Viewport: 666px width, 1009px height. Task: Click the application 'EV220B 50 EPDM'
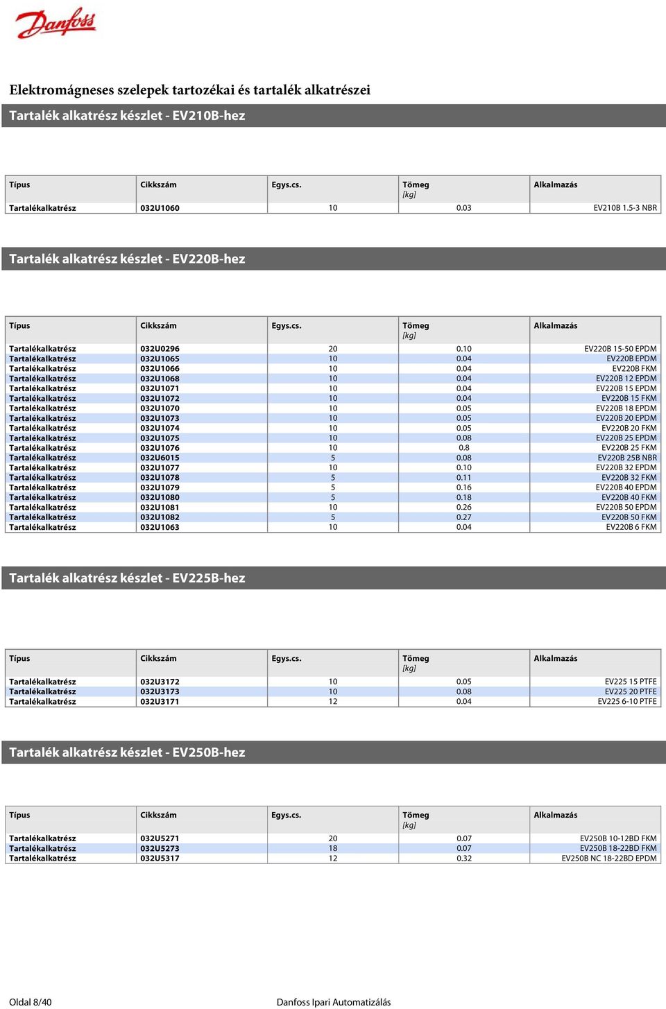click(626, 508)
